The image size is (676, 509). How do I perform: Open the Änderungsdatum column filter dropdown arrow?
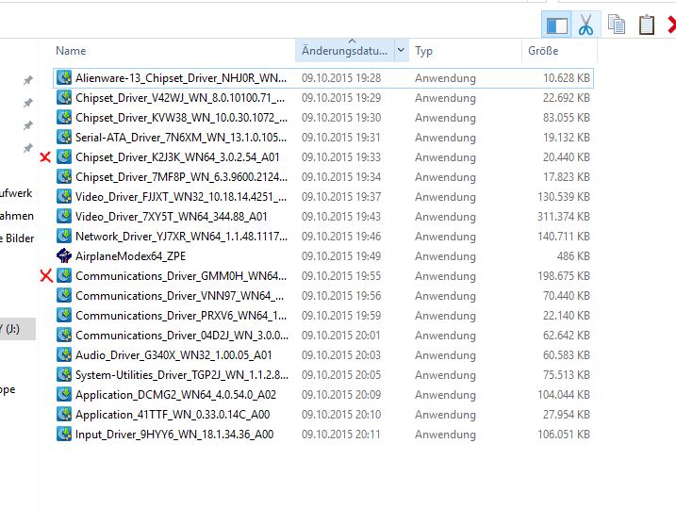(401, 51)
